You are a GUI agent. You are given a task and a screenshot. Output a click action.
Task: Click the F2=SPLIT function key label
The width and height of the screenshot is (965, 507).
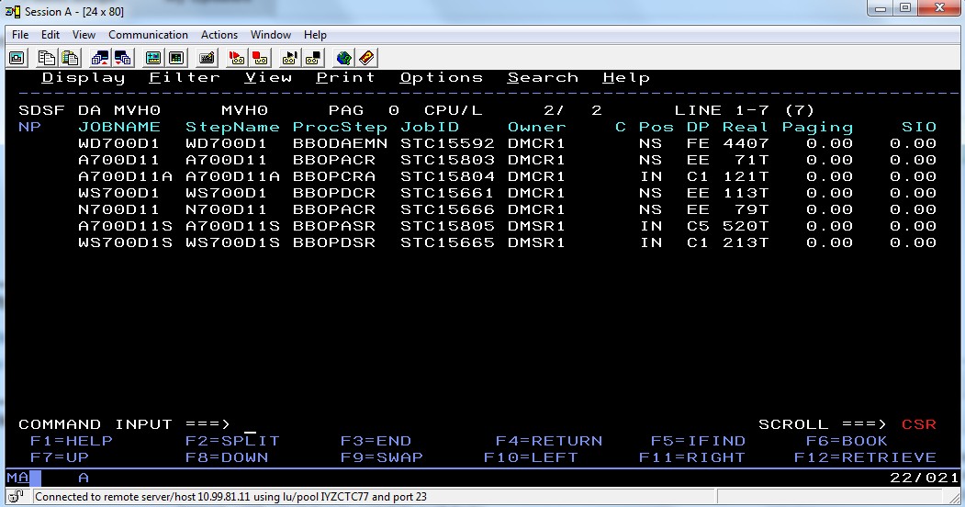click(x=232, y=441)
